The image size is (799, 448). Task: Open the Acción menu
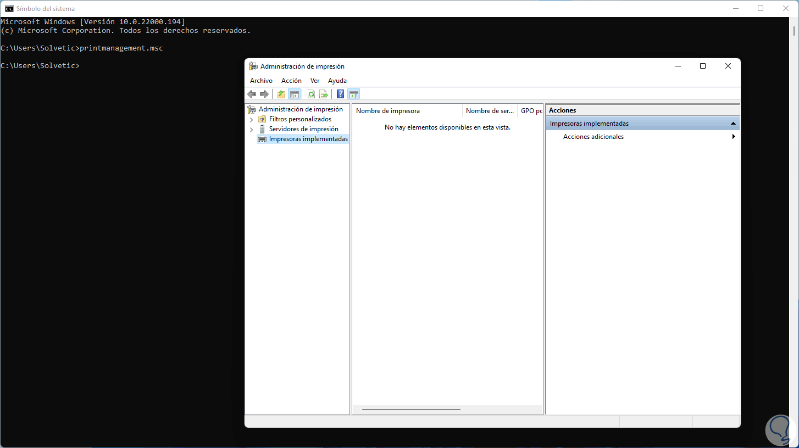291,81
